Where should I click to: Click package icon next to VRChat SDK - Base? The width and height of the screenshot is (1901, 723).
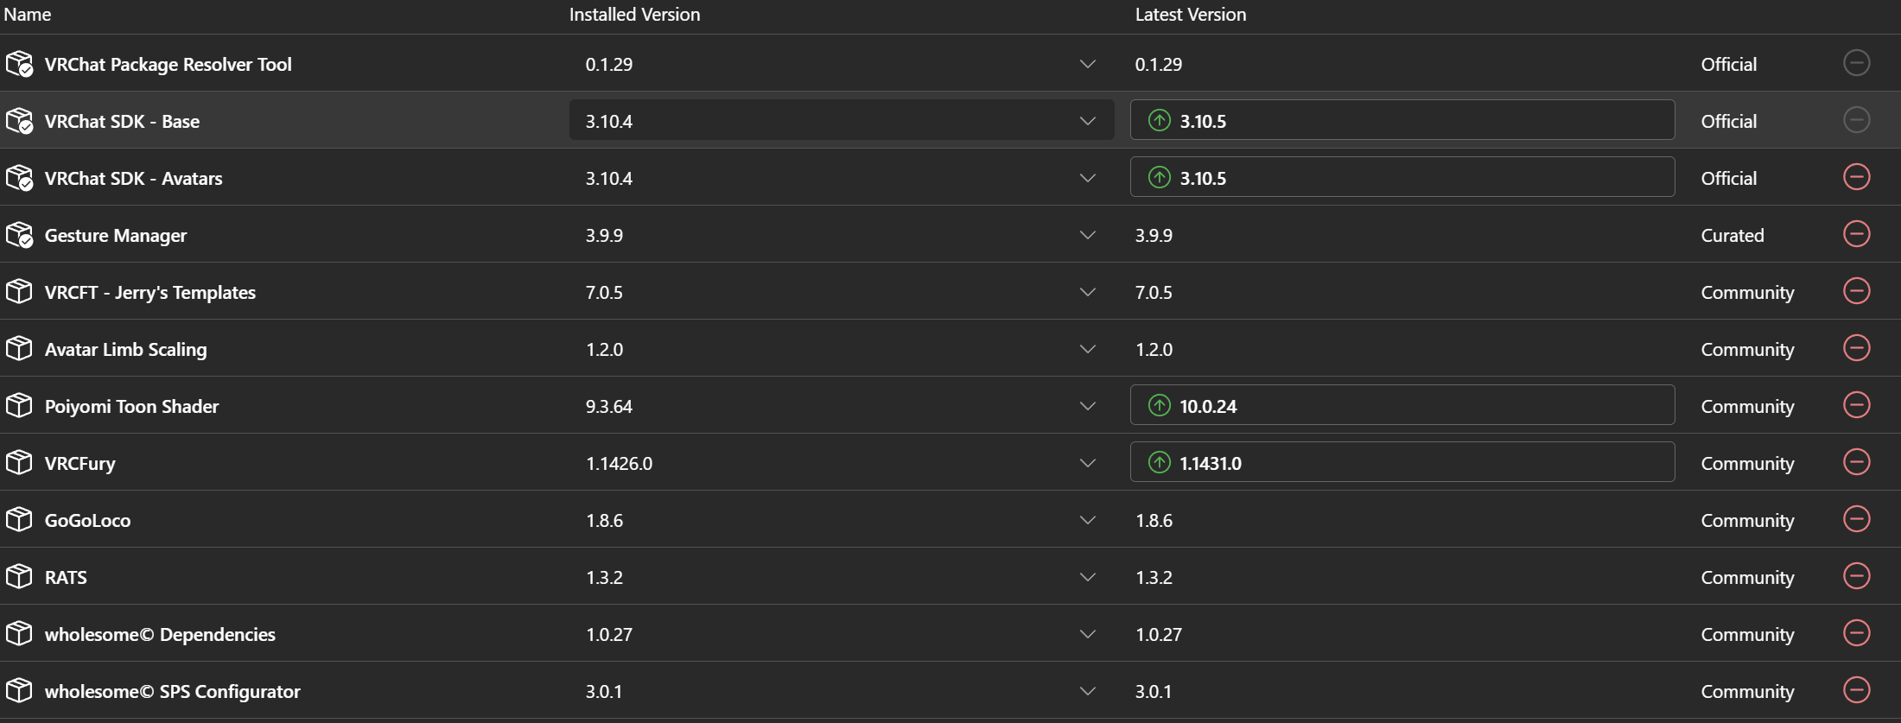tap(19, 121)
